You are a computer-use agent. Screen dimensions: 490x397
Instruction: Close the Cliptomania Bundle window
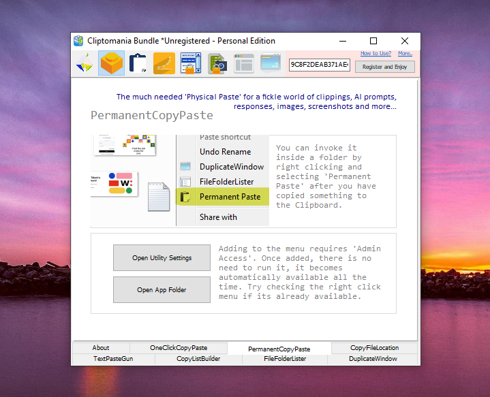[x=405, y=41]
